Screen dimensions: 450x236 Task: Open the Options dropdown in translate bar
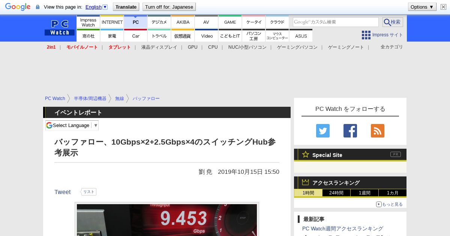point(422,7)
